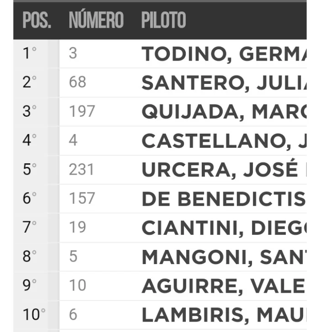Click CIANTINI, DIEGO pilot name
The image size is (320, 332).
click(x=224, y=228)
